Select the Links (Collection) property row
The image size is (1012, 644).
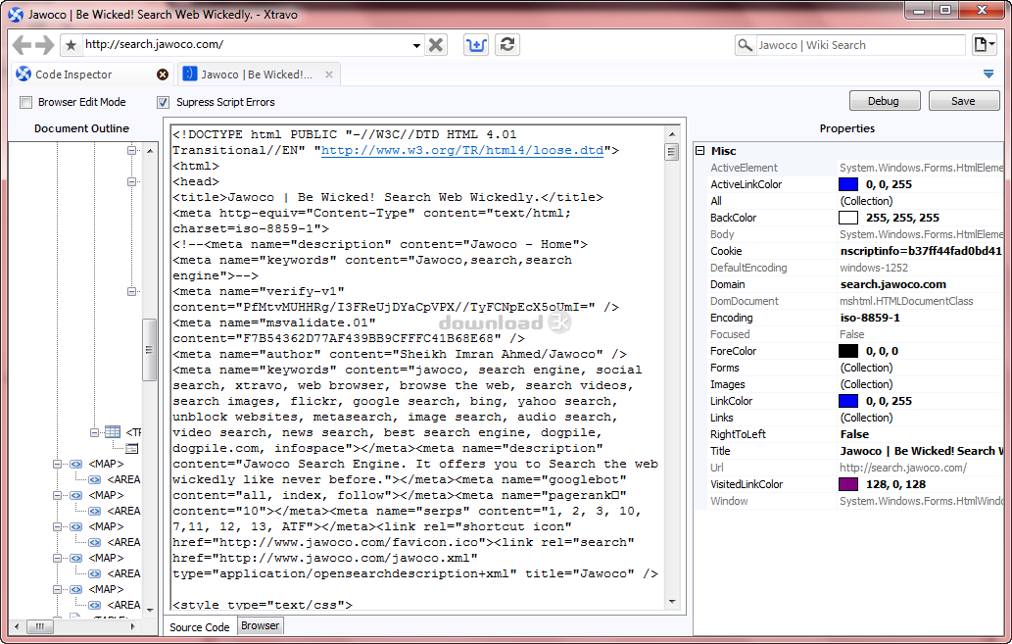click(x=855, y=418)
